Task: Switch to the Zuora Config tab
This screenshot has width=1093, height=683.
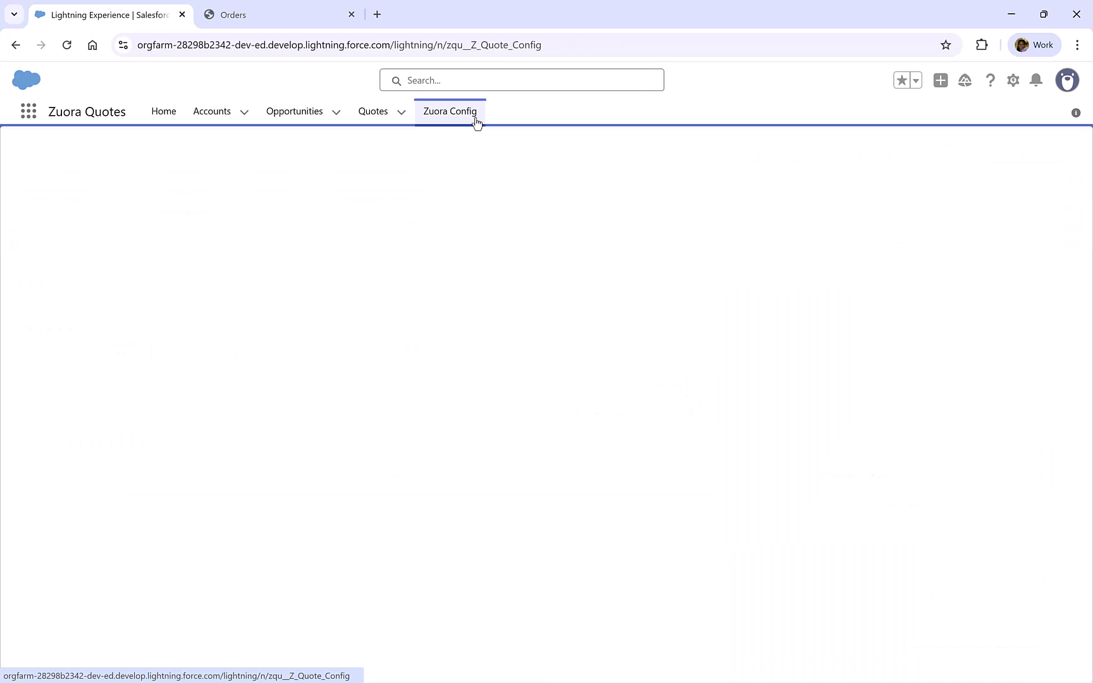Action: (450, 111)
